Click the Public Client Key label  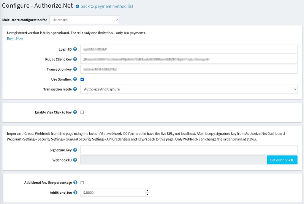click(59, 60)
